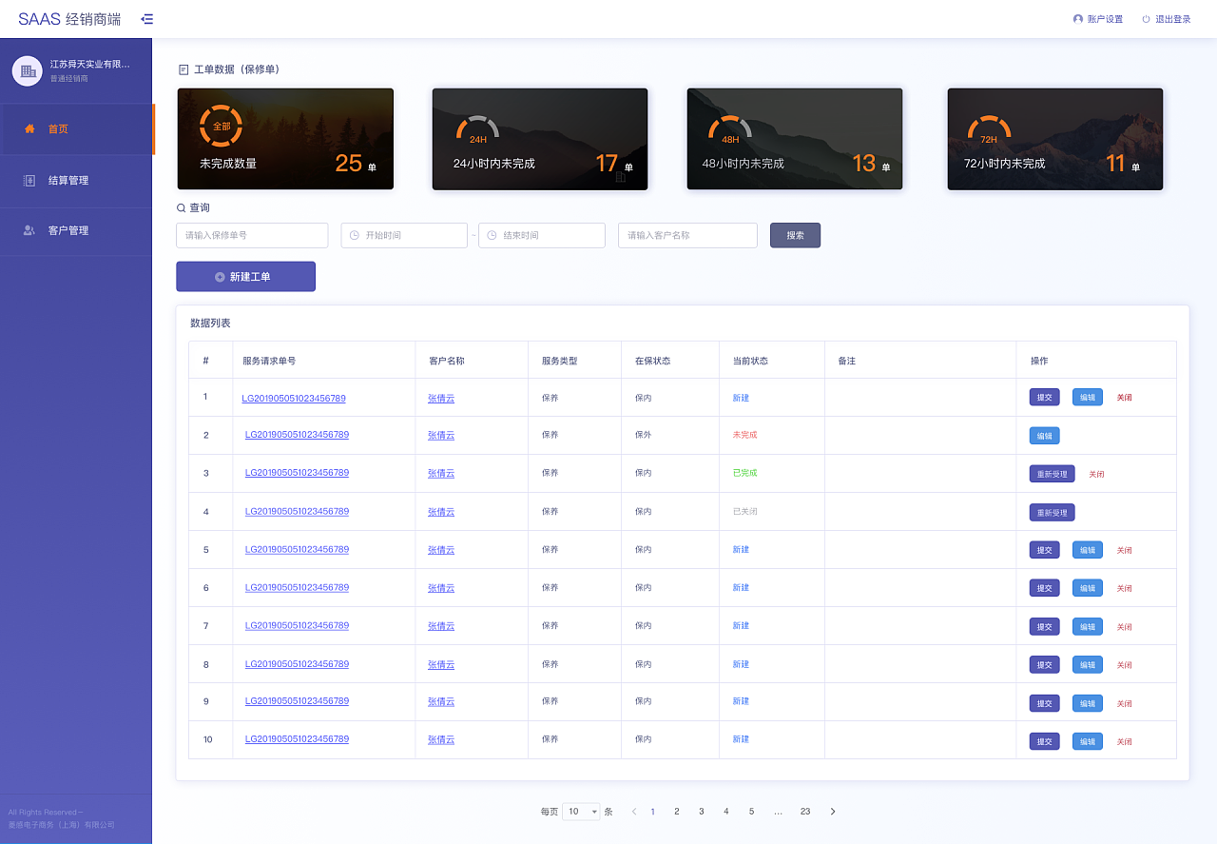
Task: Open the per-page count dropdown
Action: click(581, 812)
